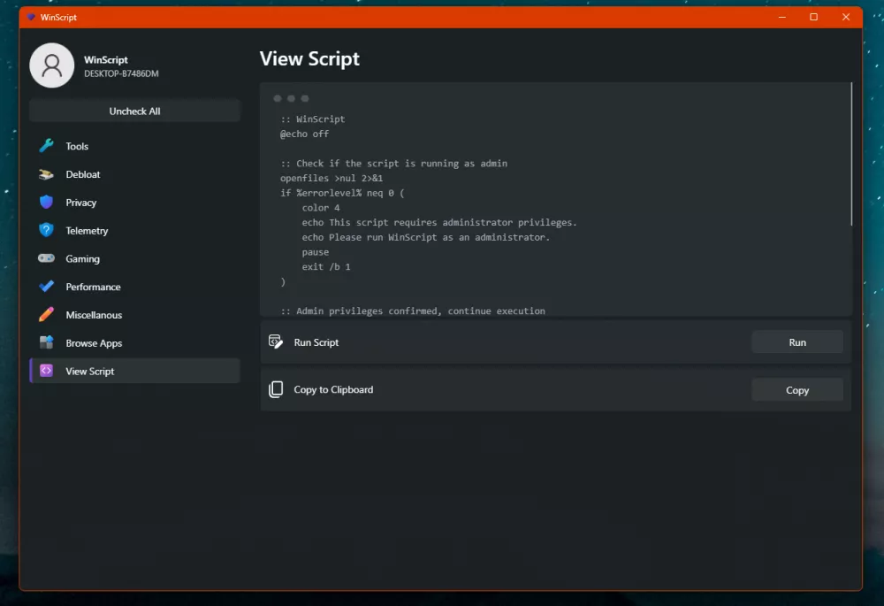
Task: Click the script viewer vertical scrollbar
Action: 851,155
